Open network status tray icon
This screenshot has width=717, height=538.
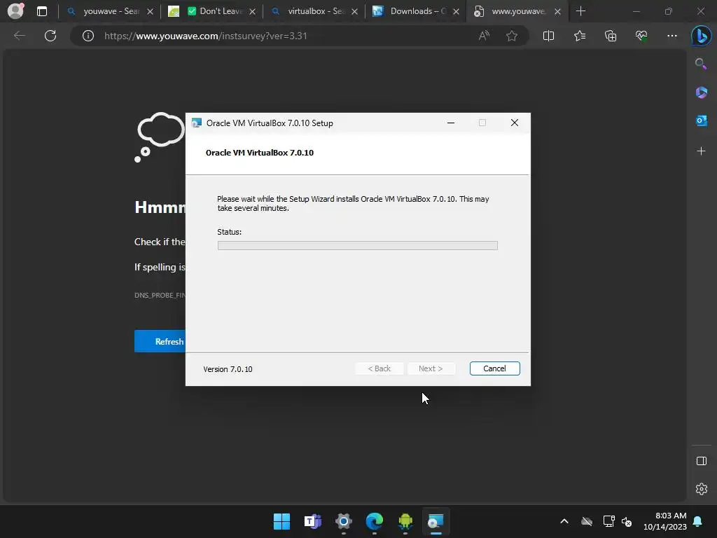pyautogui.click(x=608, y=521)
